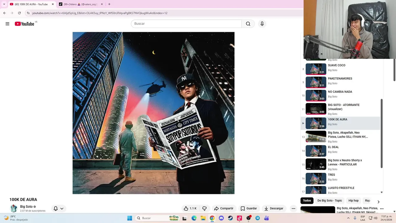Select the Todos filter chip
396x223 pixels.
[307, 201]
